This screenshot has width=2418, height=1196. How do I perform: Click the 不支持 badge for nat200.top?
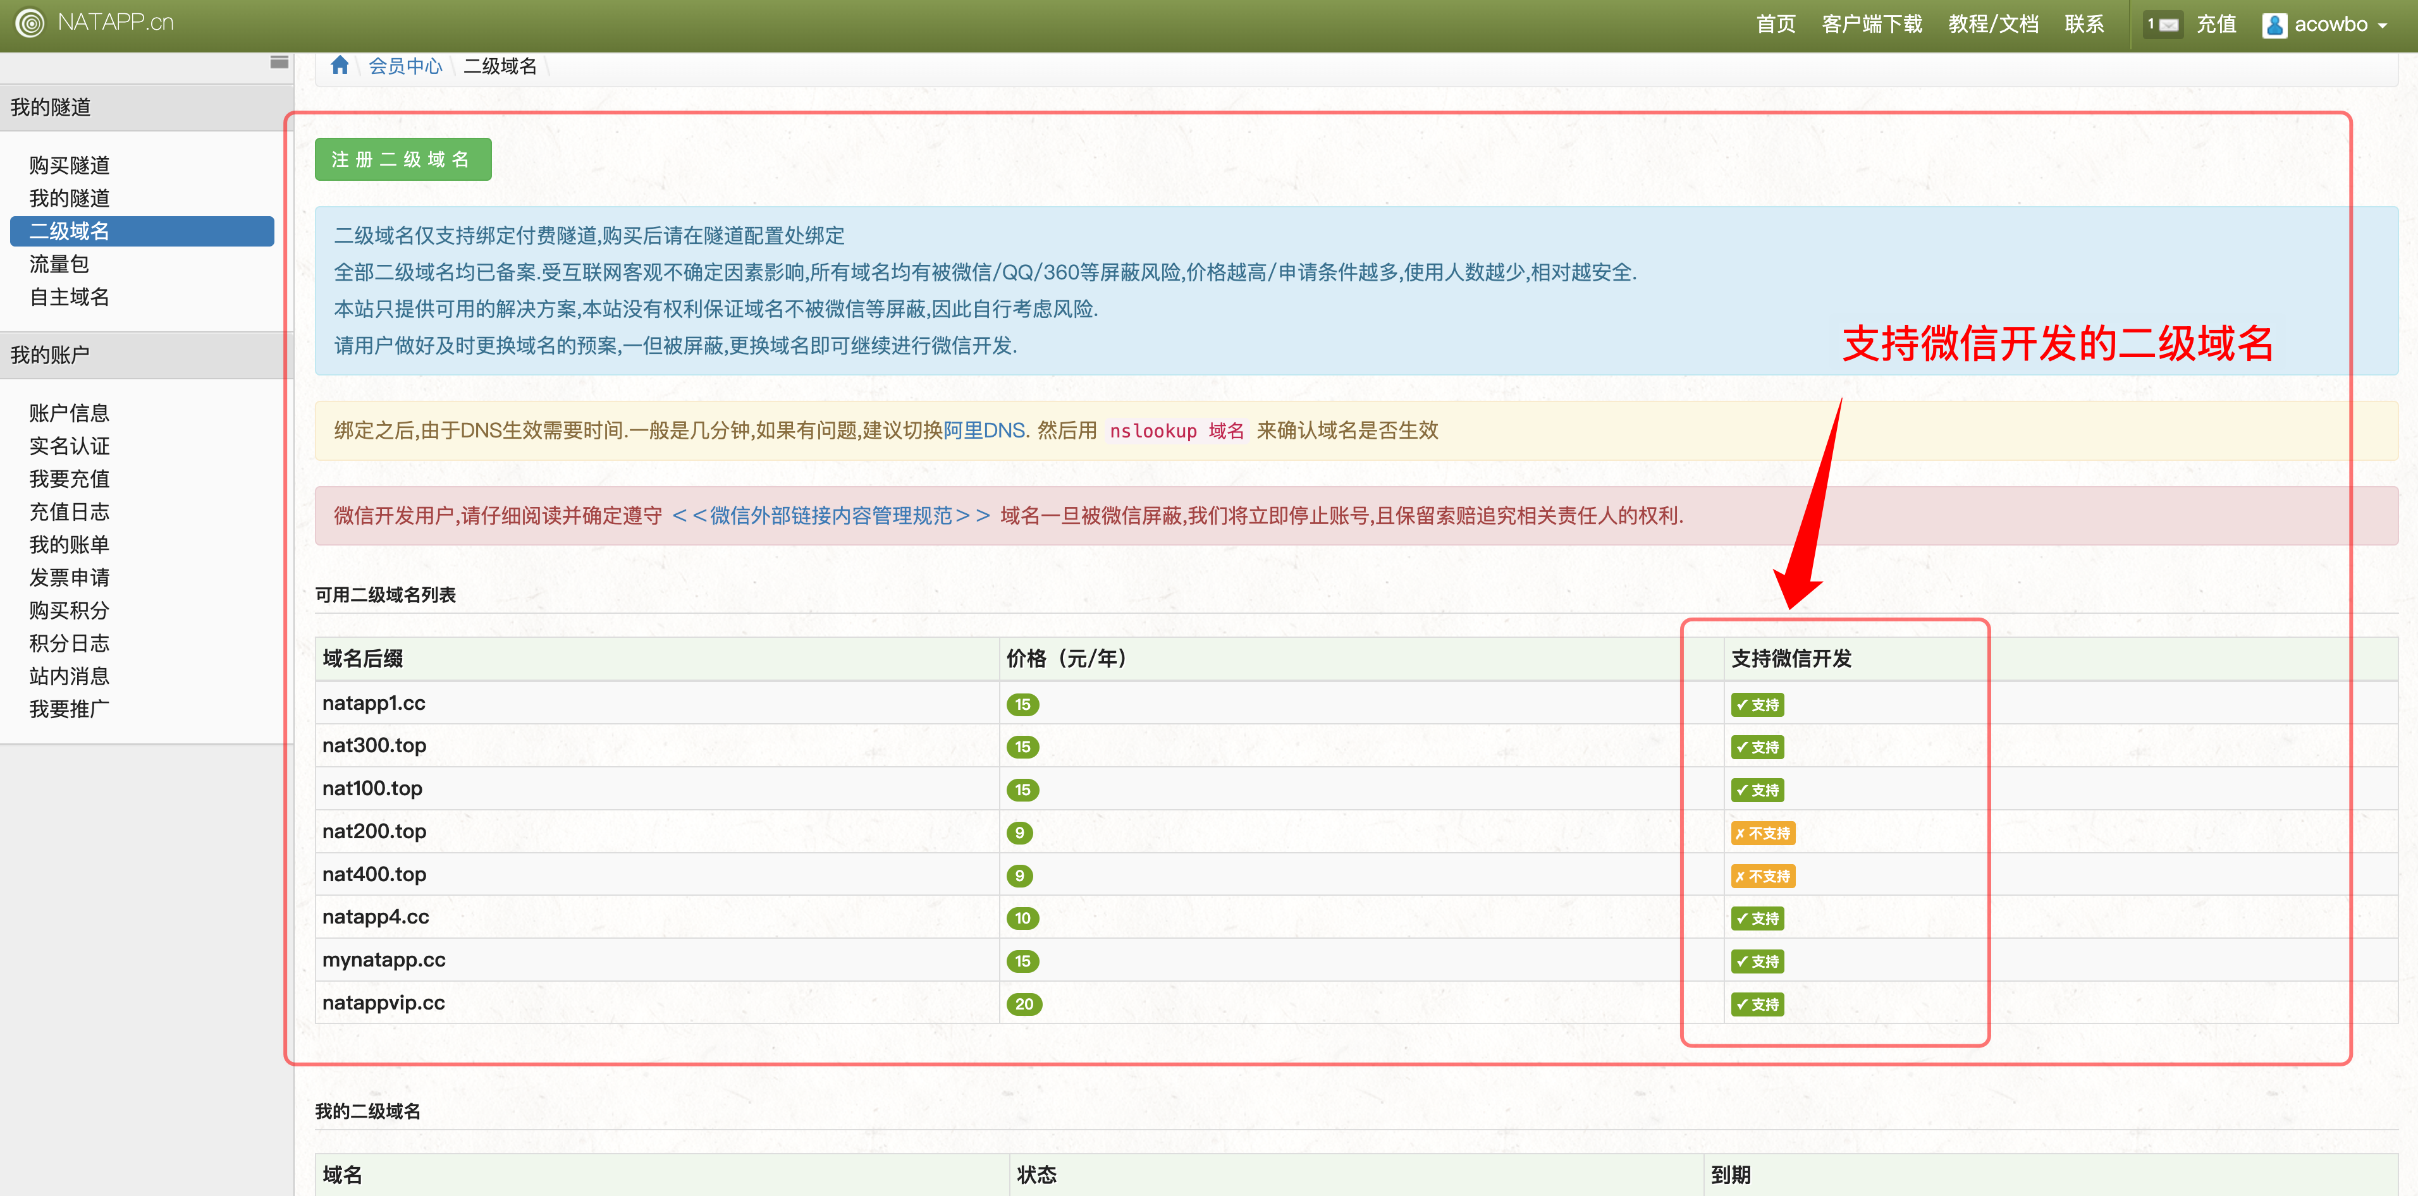pos(1763,833)
